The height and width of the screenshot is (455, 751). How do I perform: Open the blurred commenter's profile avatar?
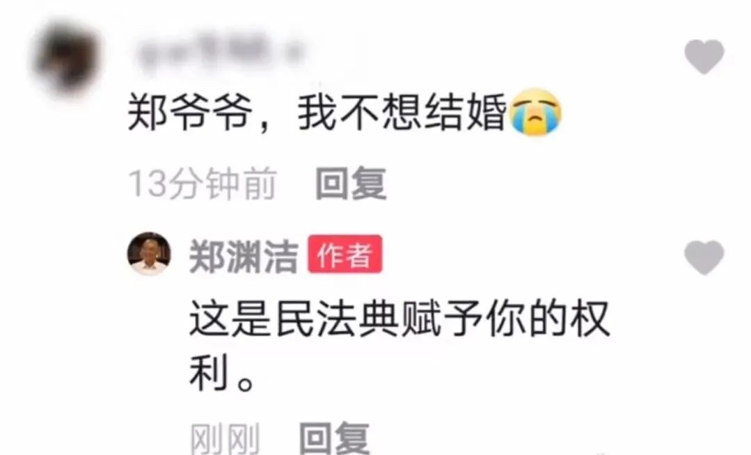tap(67, 58)
